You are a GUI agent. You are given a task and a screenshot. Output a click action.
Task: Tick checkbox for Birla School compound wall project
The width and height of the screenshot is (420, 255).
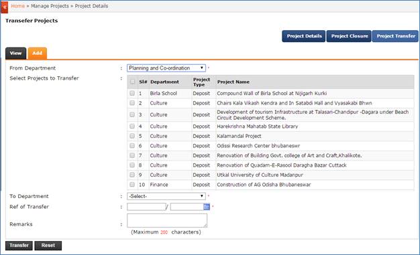coord(132,93)
